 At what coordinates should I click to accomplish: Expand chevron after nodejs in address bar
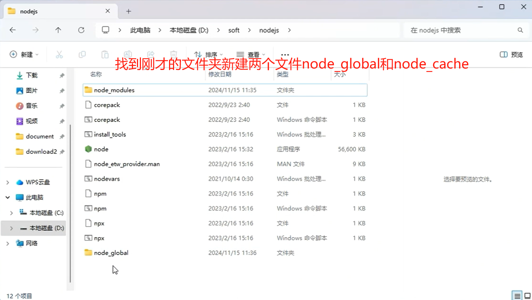pyautogui.click(x=289, y=30)
